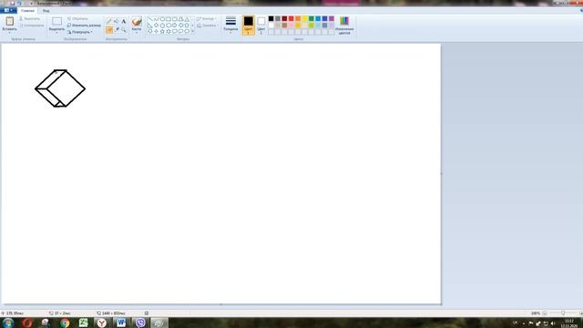
Task: Click the drawn diamond shape on the canvas
Action: coord(60,88)
